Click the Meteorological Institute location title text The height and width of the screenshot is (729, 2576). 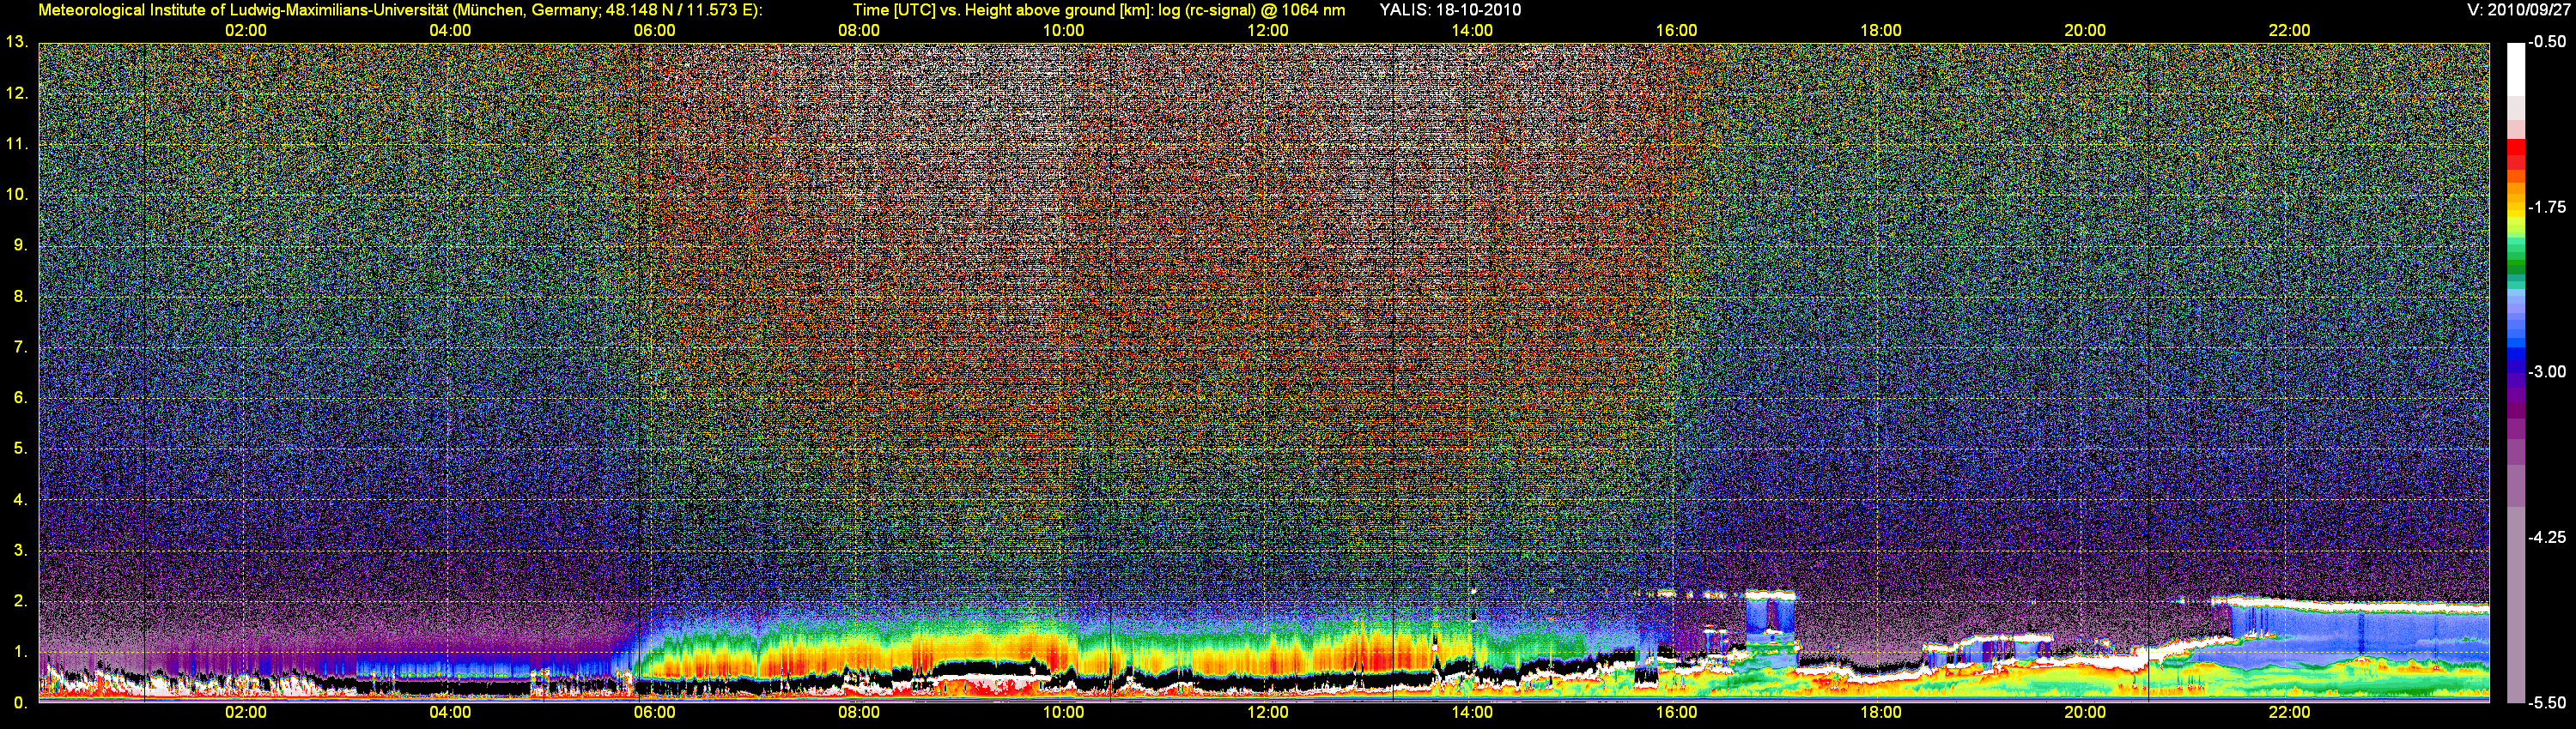point(400,10)
